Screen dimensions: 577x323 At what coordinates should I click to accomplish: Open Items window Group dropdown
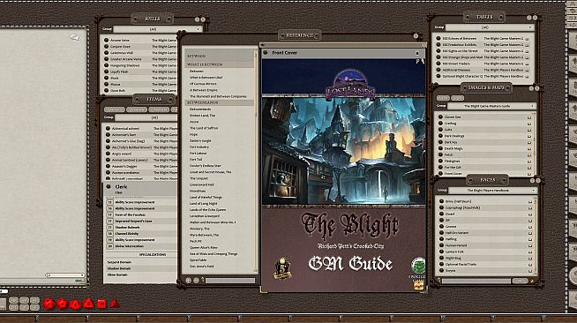point(146,117)
